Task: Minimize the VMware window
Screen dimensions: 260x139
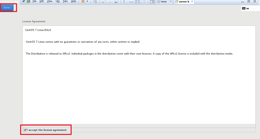Action: 243,2
